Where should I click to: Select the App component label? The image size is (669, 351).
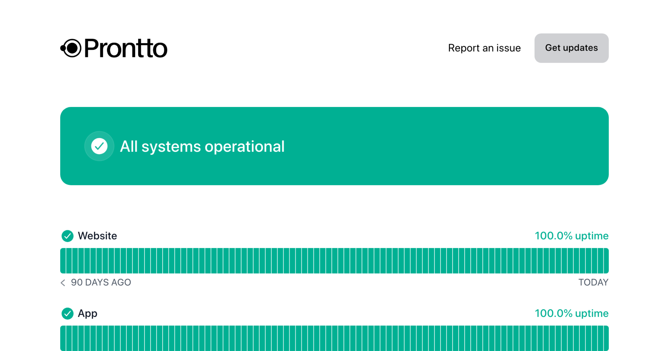click(88, 314)
